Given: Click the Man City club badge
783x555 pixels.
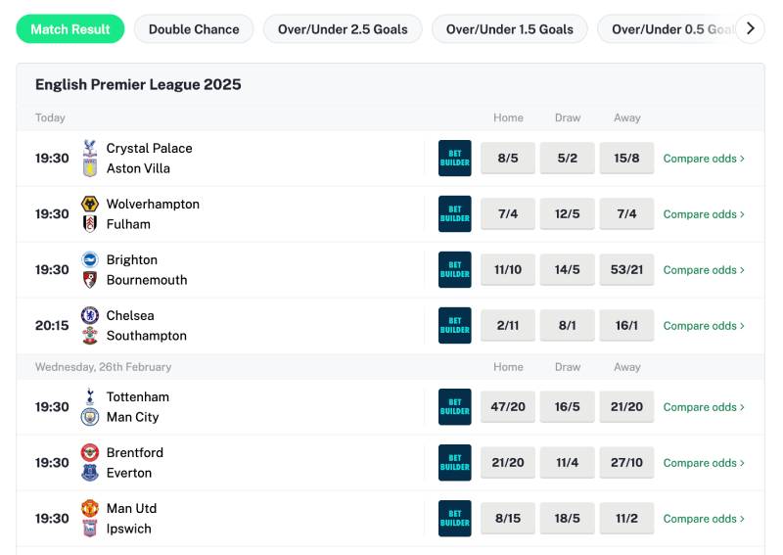Looking at the screenshot, I should click(90, 417).
